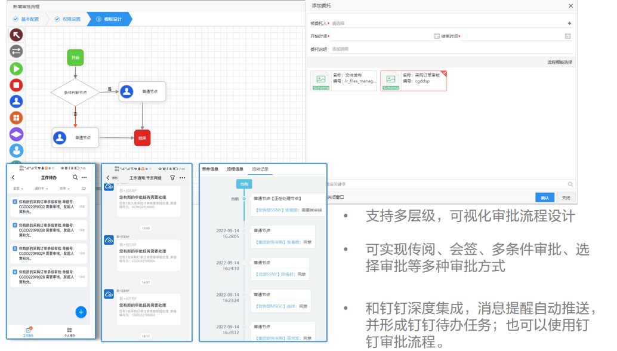Open the calendar icon for 开始时间
The width and height of the screenshot is (617, 351).
pos(436,36)
